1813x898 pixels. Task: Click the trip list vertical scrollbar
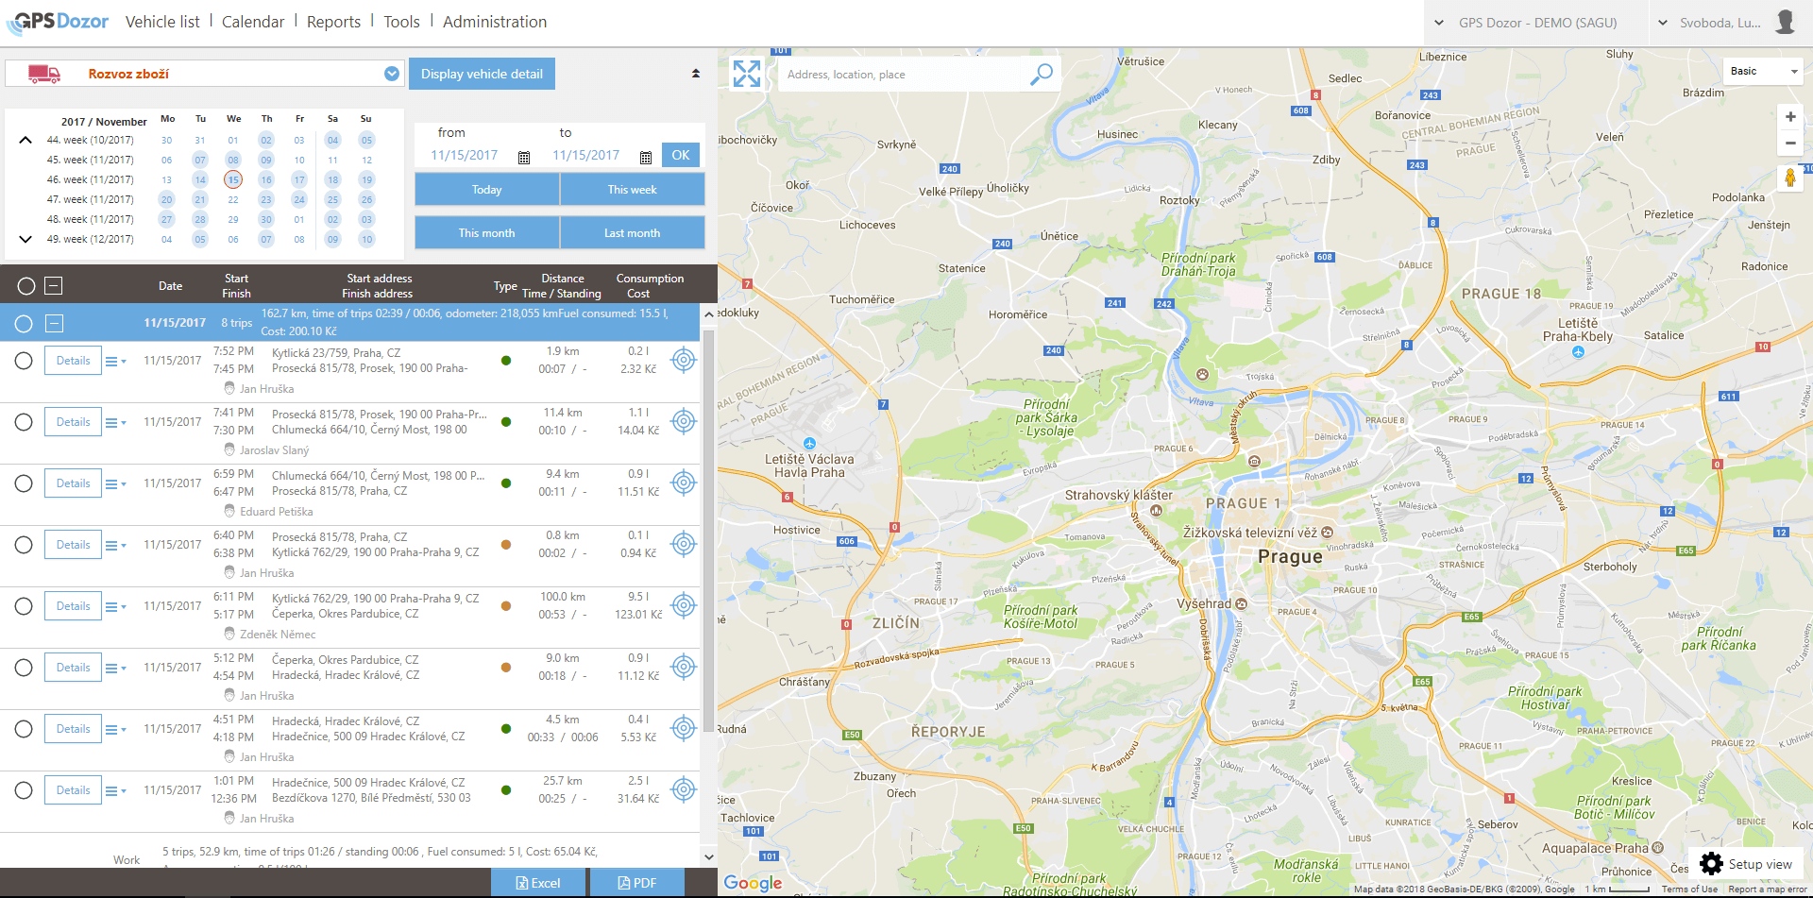[x=708, y=529]
